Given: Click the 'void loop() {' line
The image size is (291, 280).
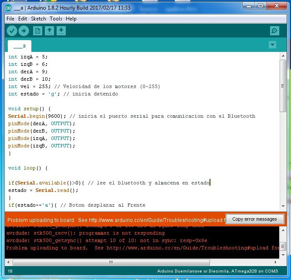Looking at the screenshot, I should point(28,168).
